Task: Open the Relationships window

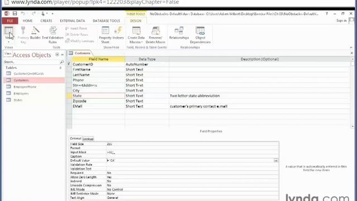Action: click(179, 33)
